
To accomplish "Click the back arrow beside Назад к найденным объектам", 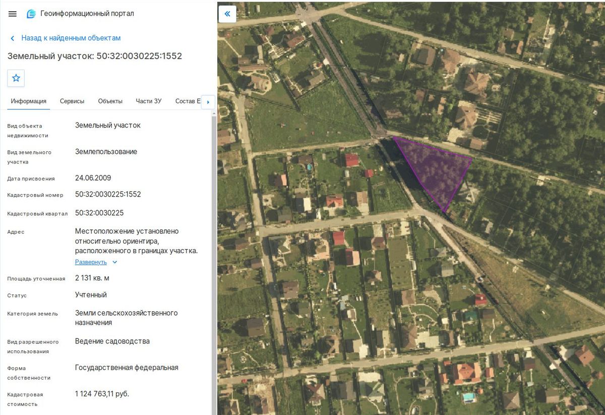I will click(x=13, y=38).
